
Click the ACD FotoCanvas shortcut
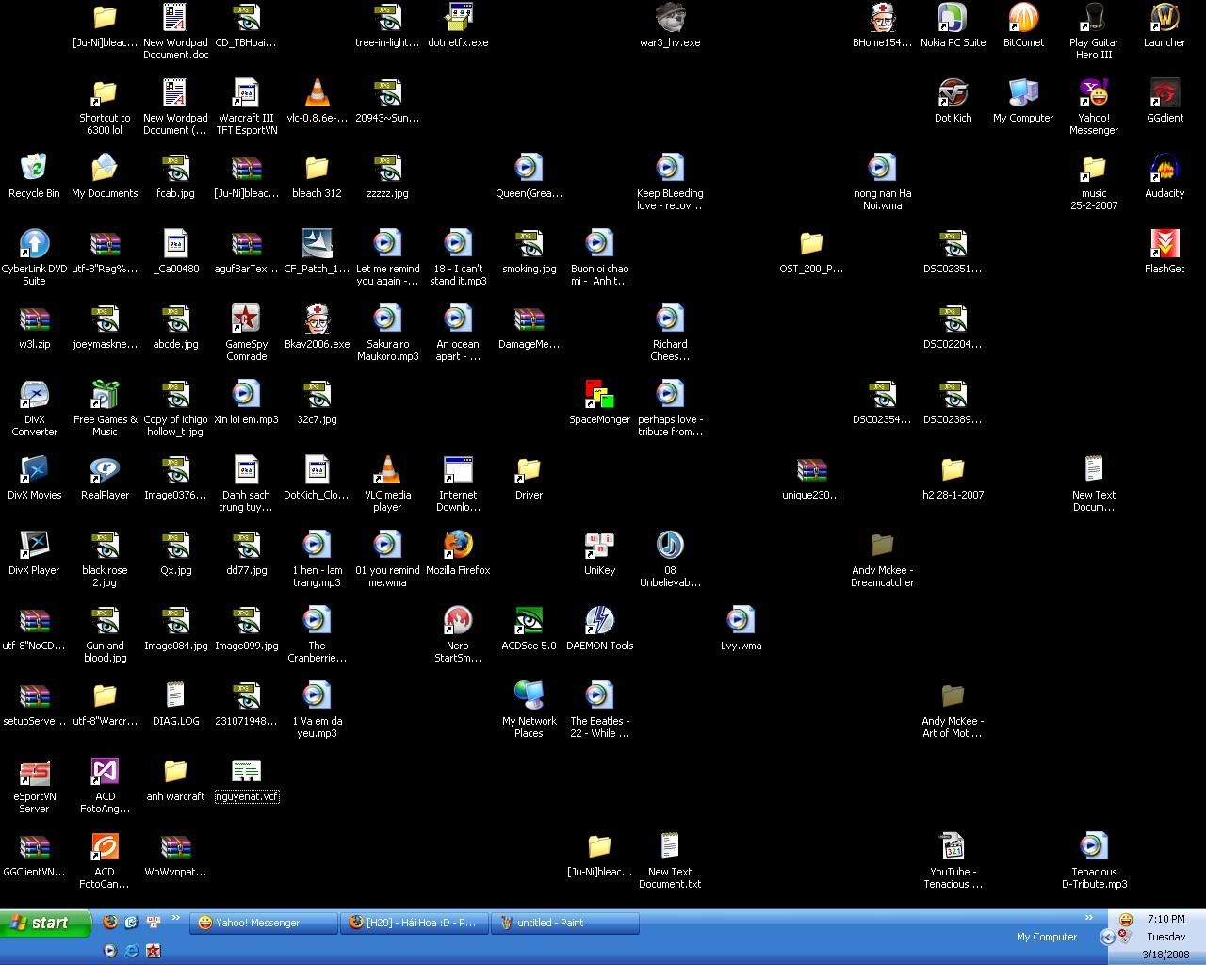(x=105, y=859)
